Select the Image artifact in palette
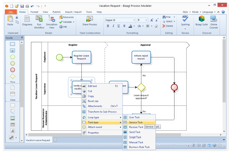The height and width of the screenshot is (154, 231). (13, 118)
